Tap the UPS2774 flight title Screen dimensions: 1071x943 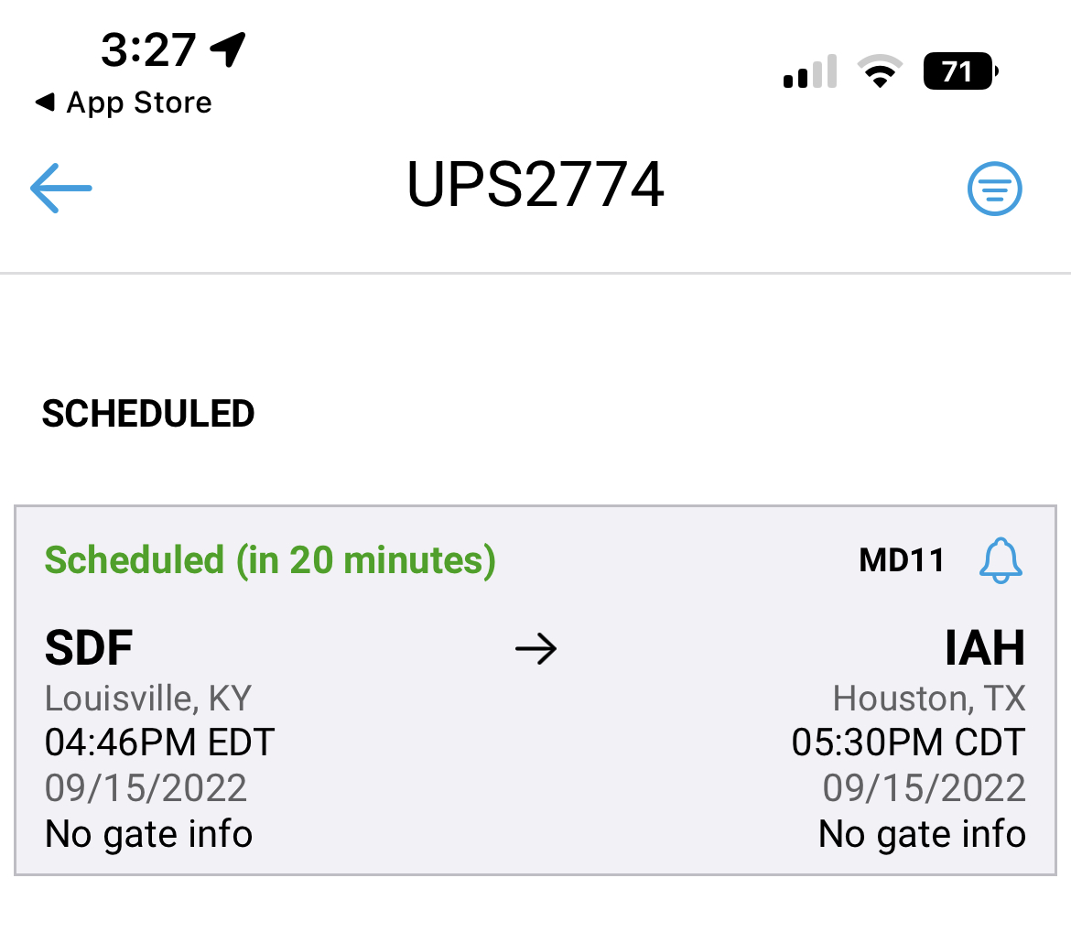click(535, 186)
